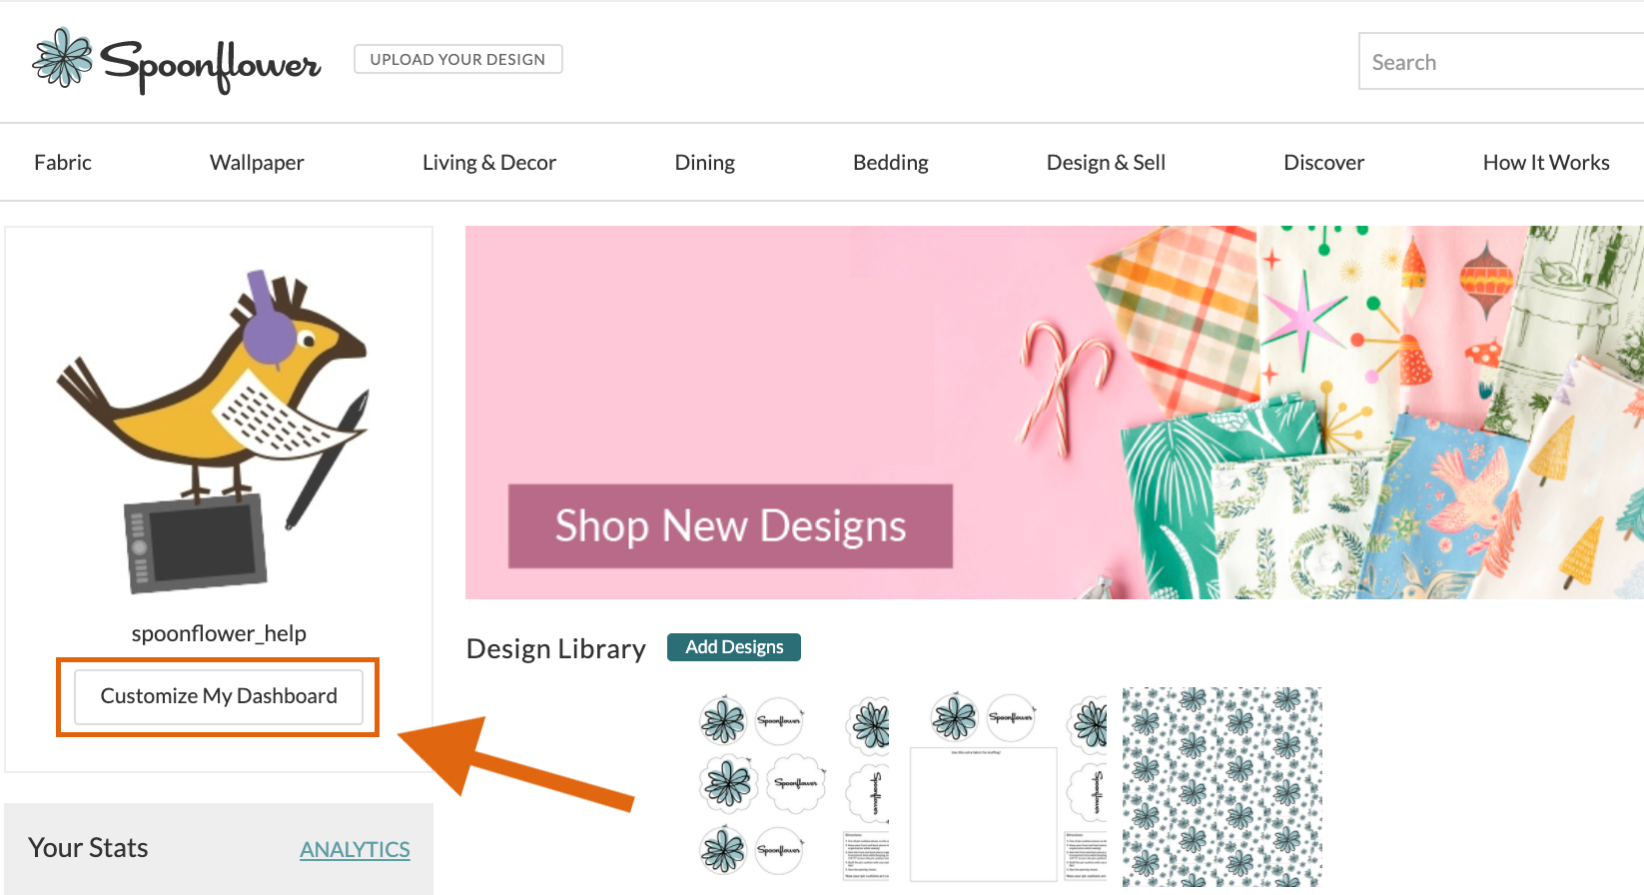Click the Spoonflower logo
The width and height of the screenshot is (1644, 895).
tap(177, 61)
